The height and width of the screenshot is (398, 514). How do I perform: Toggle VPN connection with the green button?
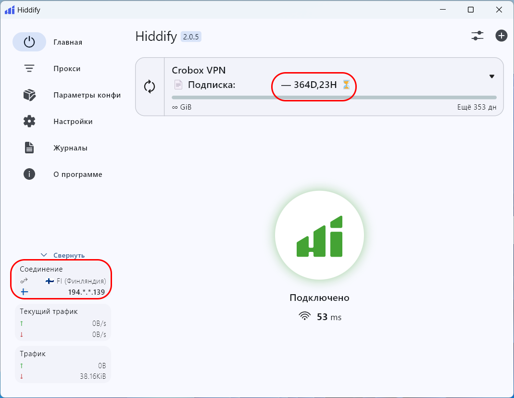click(319, 236)
